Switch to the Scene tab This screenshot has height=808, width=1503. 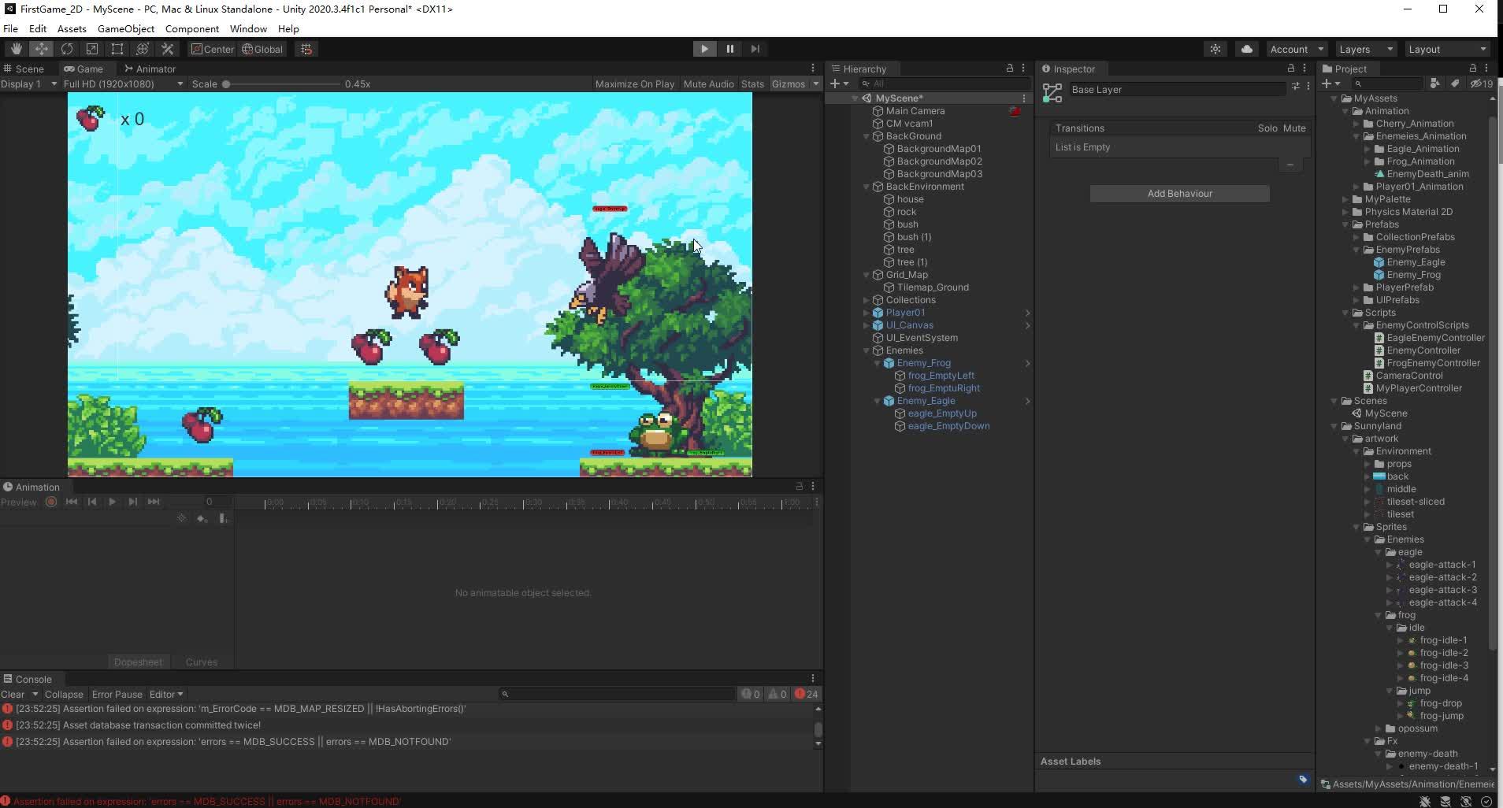pos(24,69)
